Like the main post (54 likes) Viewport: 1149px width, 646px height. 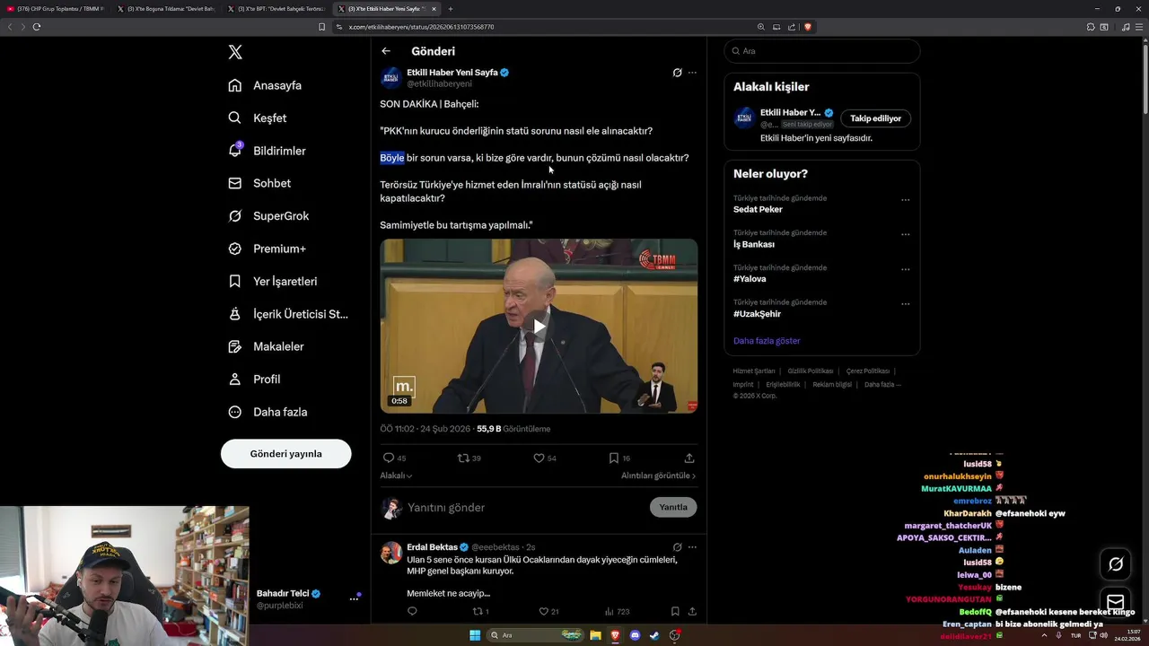click(545, 458)
